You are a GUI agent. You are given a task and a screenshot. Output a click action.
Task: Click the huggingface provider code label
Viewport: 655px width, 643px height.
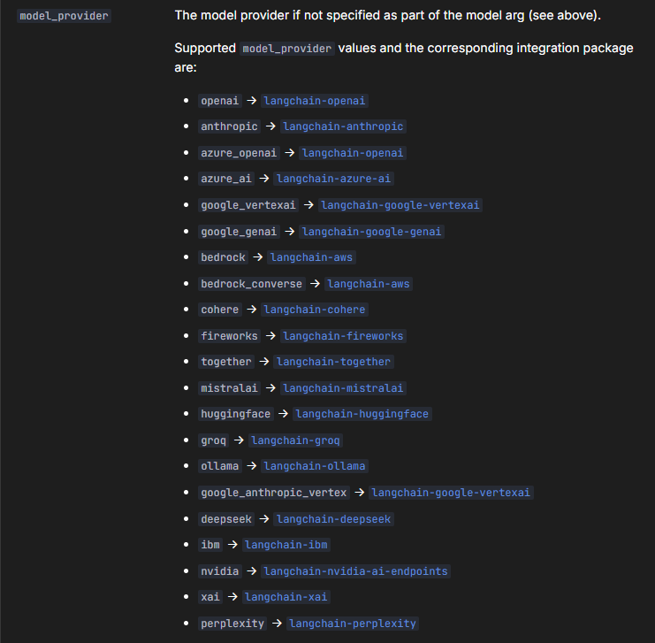(x=236, y=414)
